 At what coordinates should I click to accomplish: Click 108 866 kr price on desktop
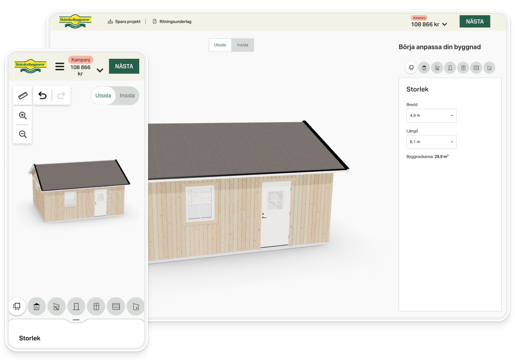click(425, 24)
